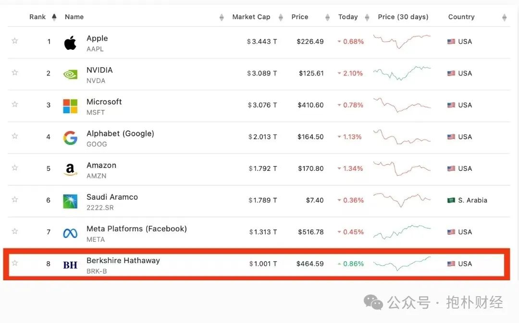Click the Name column header
The image size is (519, 323).
[x=74, y=17]
